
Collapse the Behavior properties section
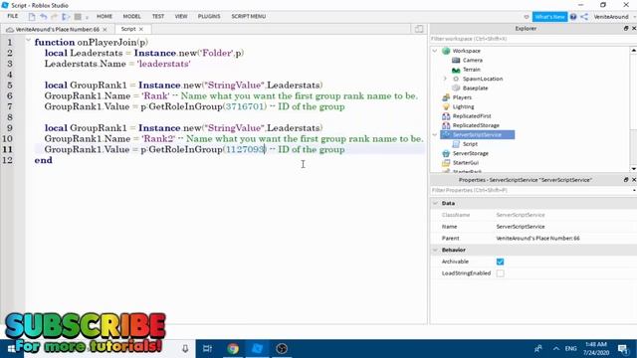tap(435, 250)
